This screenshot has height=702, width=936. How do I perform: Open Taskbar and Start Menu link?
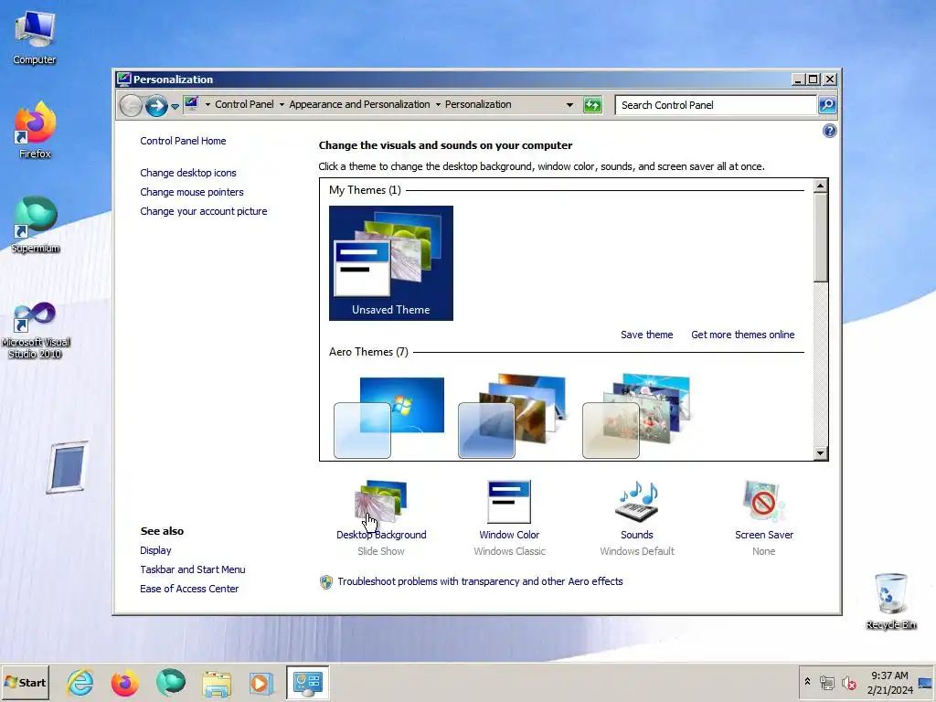tap(192, 569)
